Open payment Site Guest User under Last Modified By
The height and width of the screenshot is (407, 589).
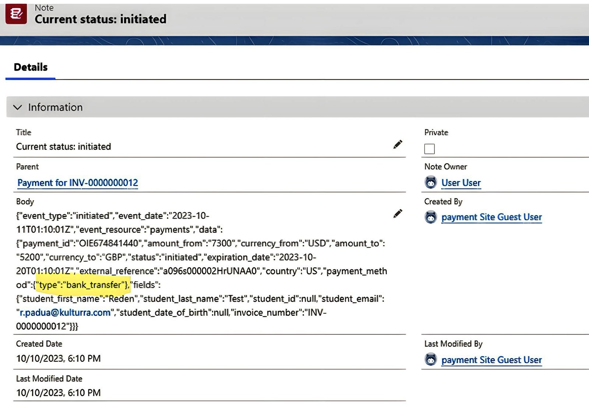click(491, 360)
